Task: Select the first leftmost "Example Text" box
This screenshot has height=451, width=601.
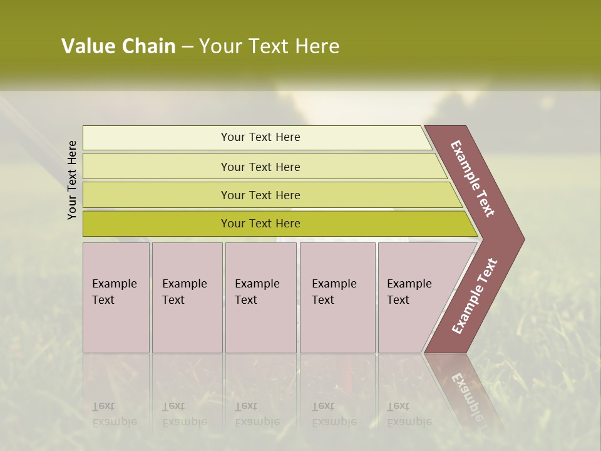Action: [116, 298]
